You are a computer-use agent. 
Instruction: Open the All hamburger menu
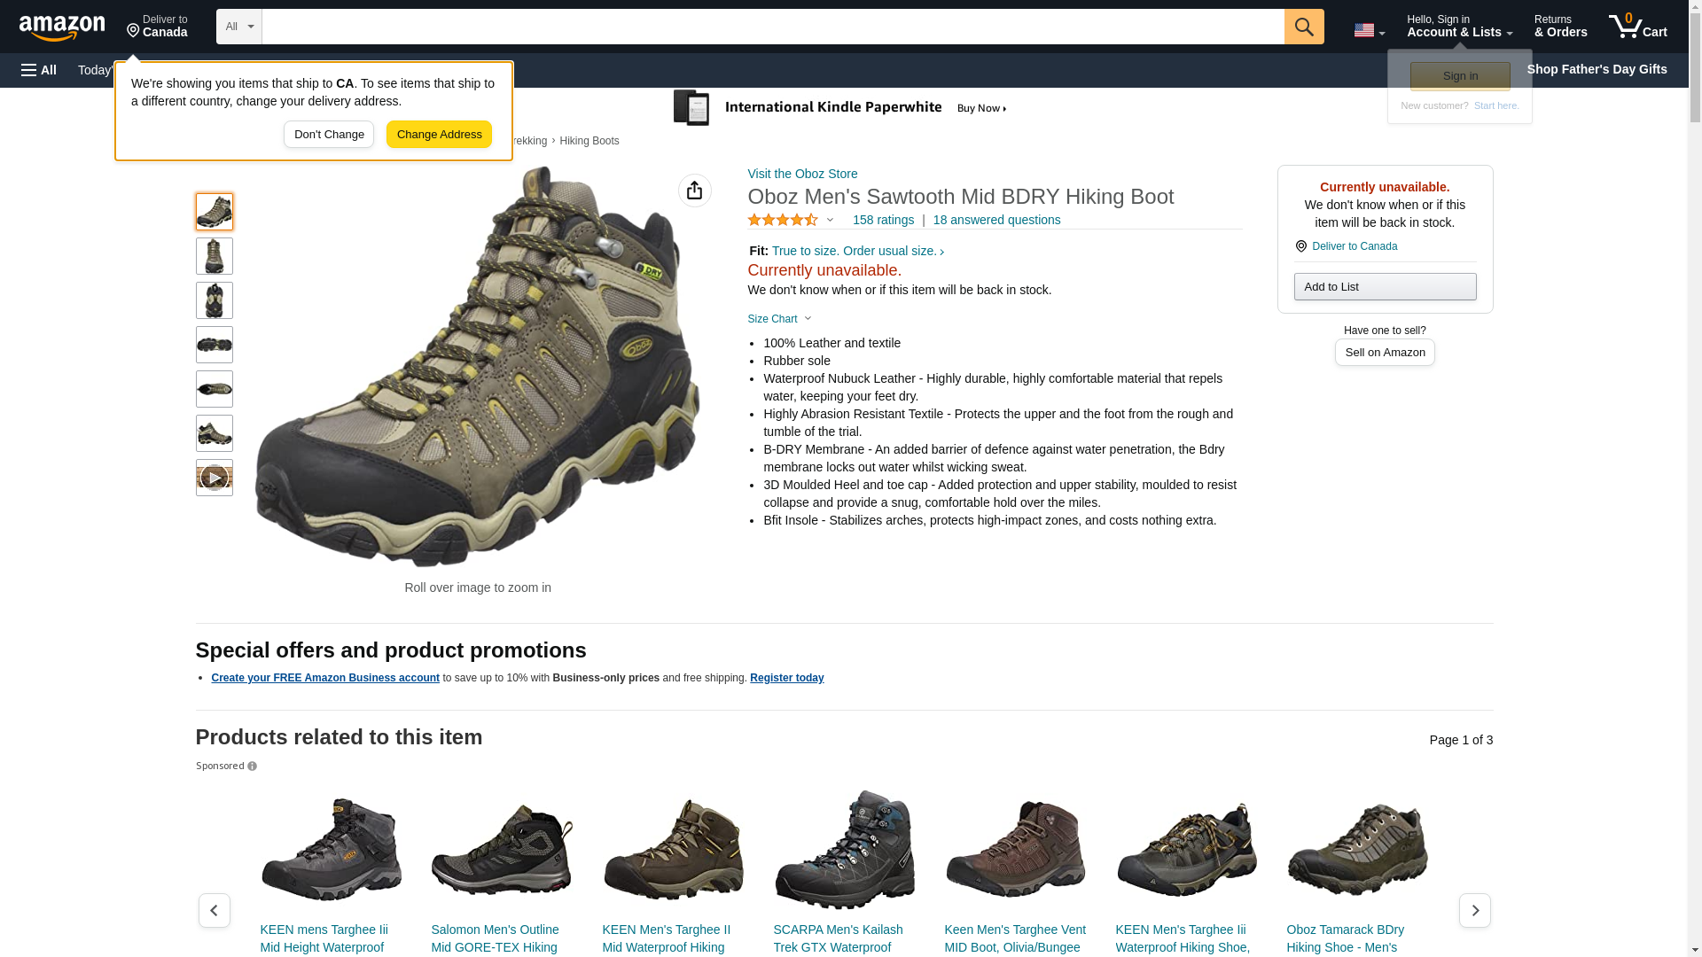39,70
